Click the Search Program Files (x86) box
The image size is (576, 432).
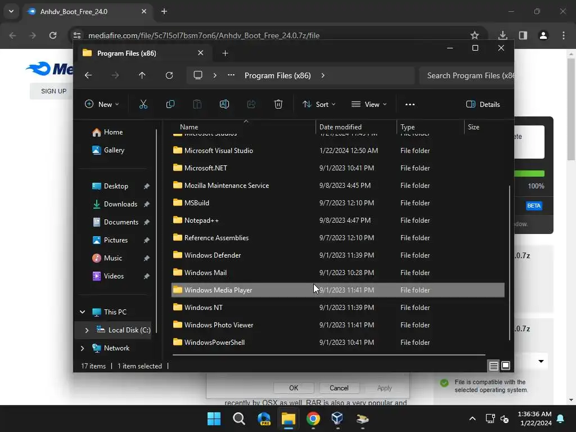click(466, 75)
